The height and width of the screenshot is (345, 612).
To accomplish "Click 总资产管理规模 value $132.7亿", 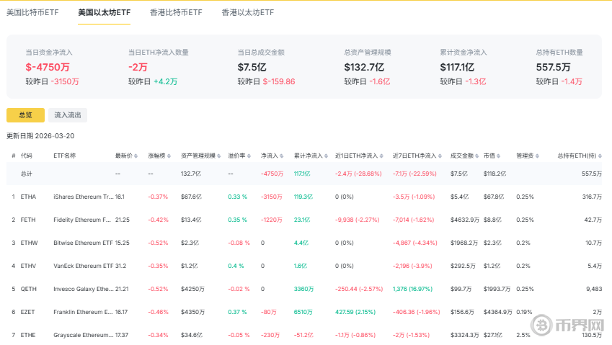I will tap(364, 67).
